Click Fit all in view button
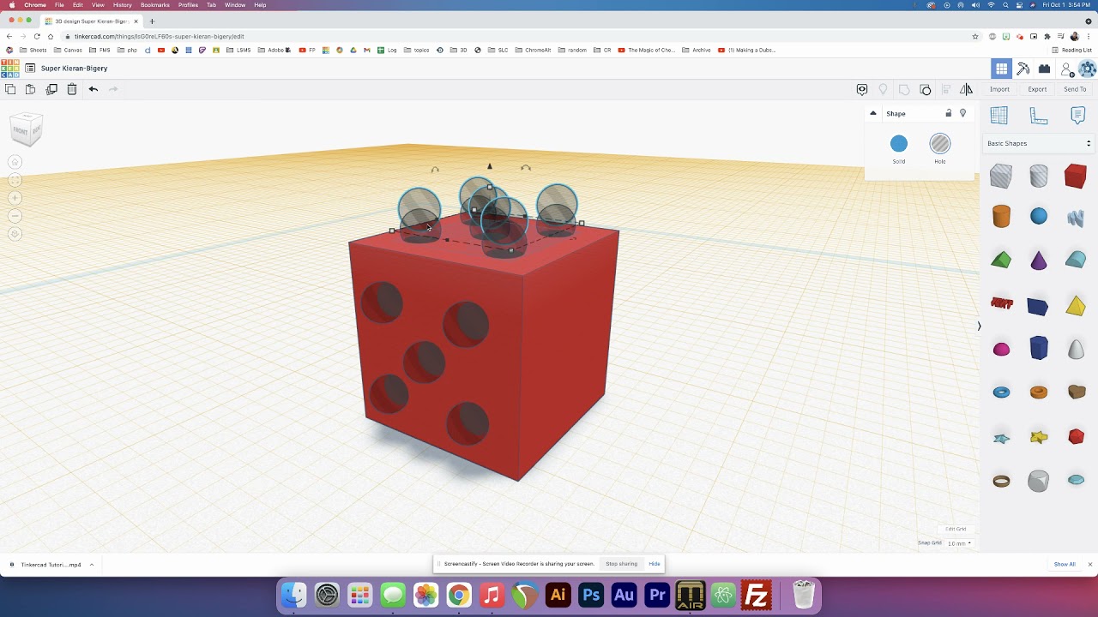This screenshot has width=1098, height=617. [15, 180]
